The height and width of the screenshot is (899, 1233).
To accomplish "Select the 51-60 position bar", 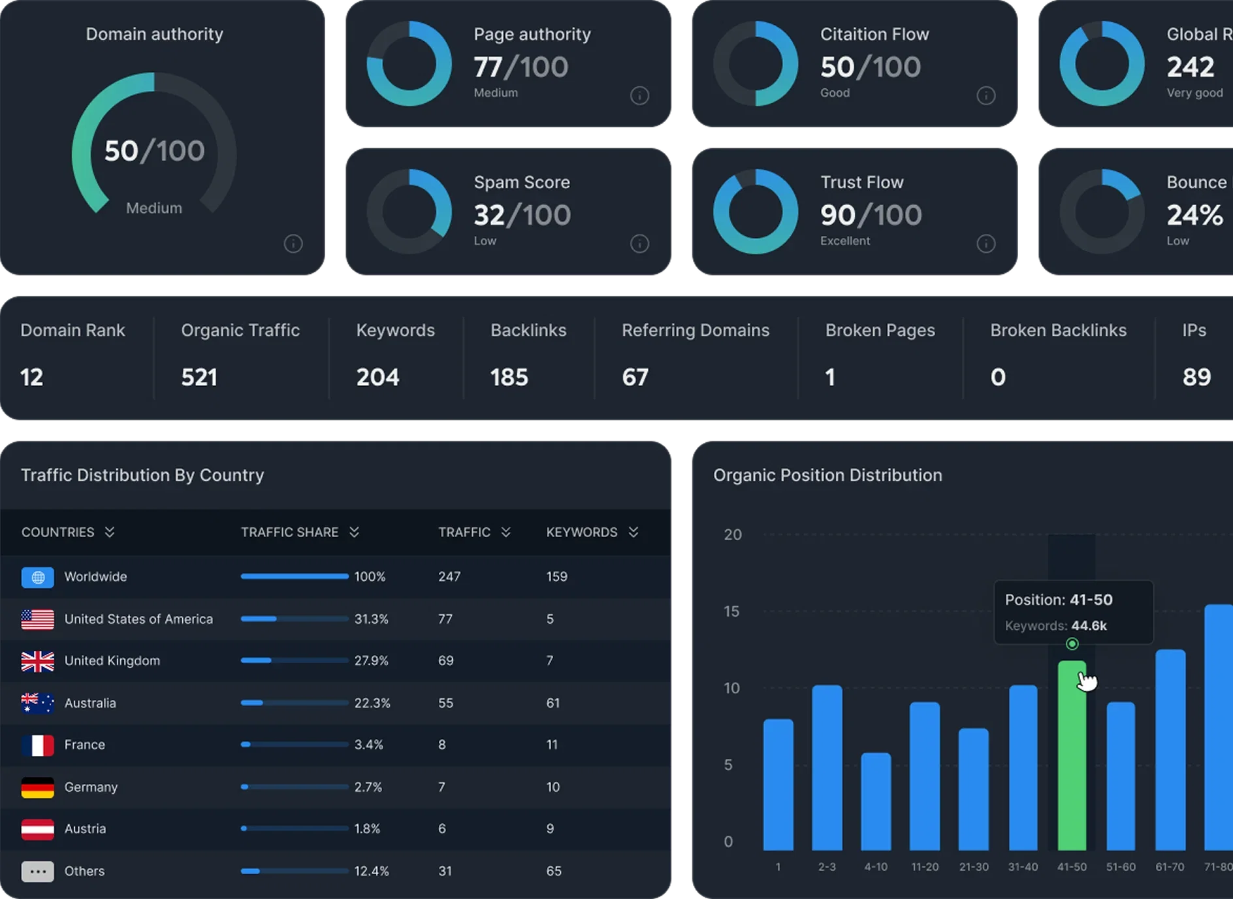I will (x=1121, y=776).
